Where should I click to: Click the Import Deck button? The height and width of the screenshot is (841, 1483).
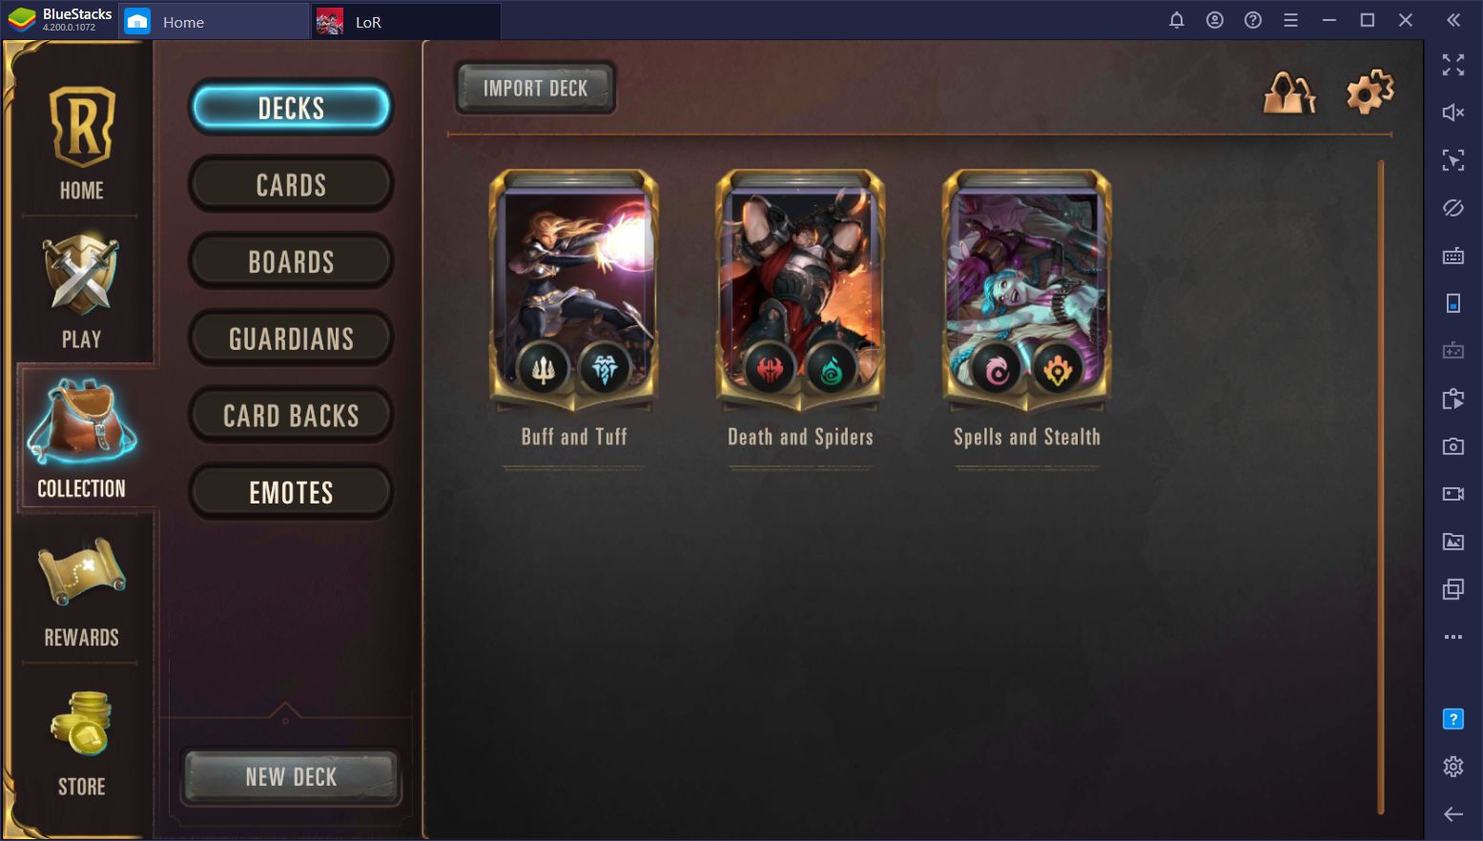tap(535, 89)
